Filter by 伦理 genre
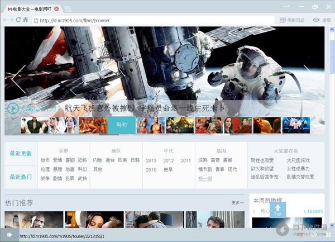335x242 pixels. [x=45, y=169]
